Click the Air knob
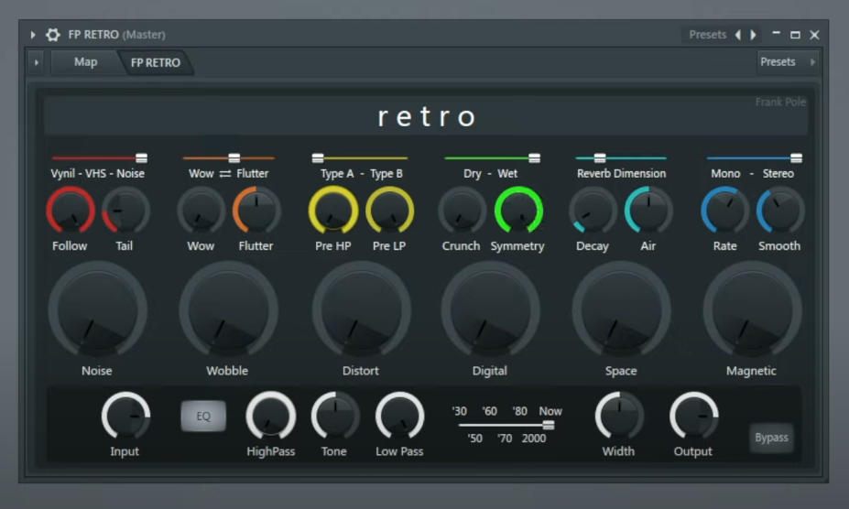This screenshot has width=849, height=509. [648, 210]
